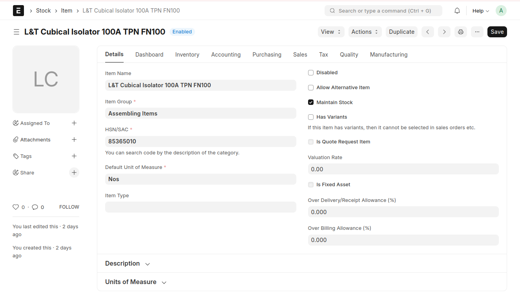
Task: Switch to the Inventory tab
Action: [187, 55]
